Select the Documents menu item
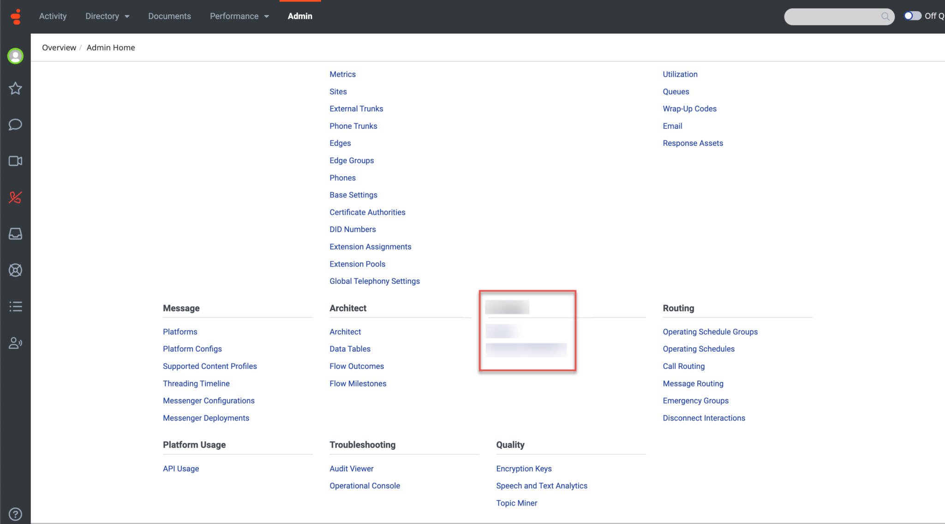The width and height of the screenshot is (945, 524). [x=169, y=16]
